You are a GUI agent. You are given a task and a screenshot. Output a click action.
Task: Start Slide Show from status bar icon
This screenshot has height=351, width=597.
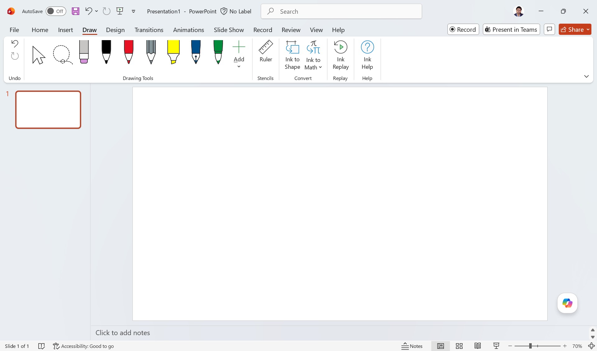[496, 346]
